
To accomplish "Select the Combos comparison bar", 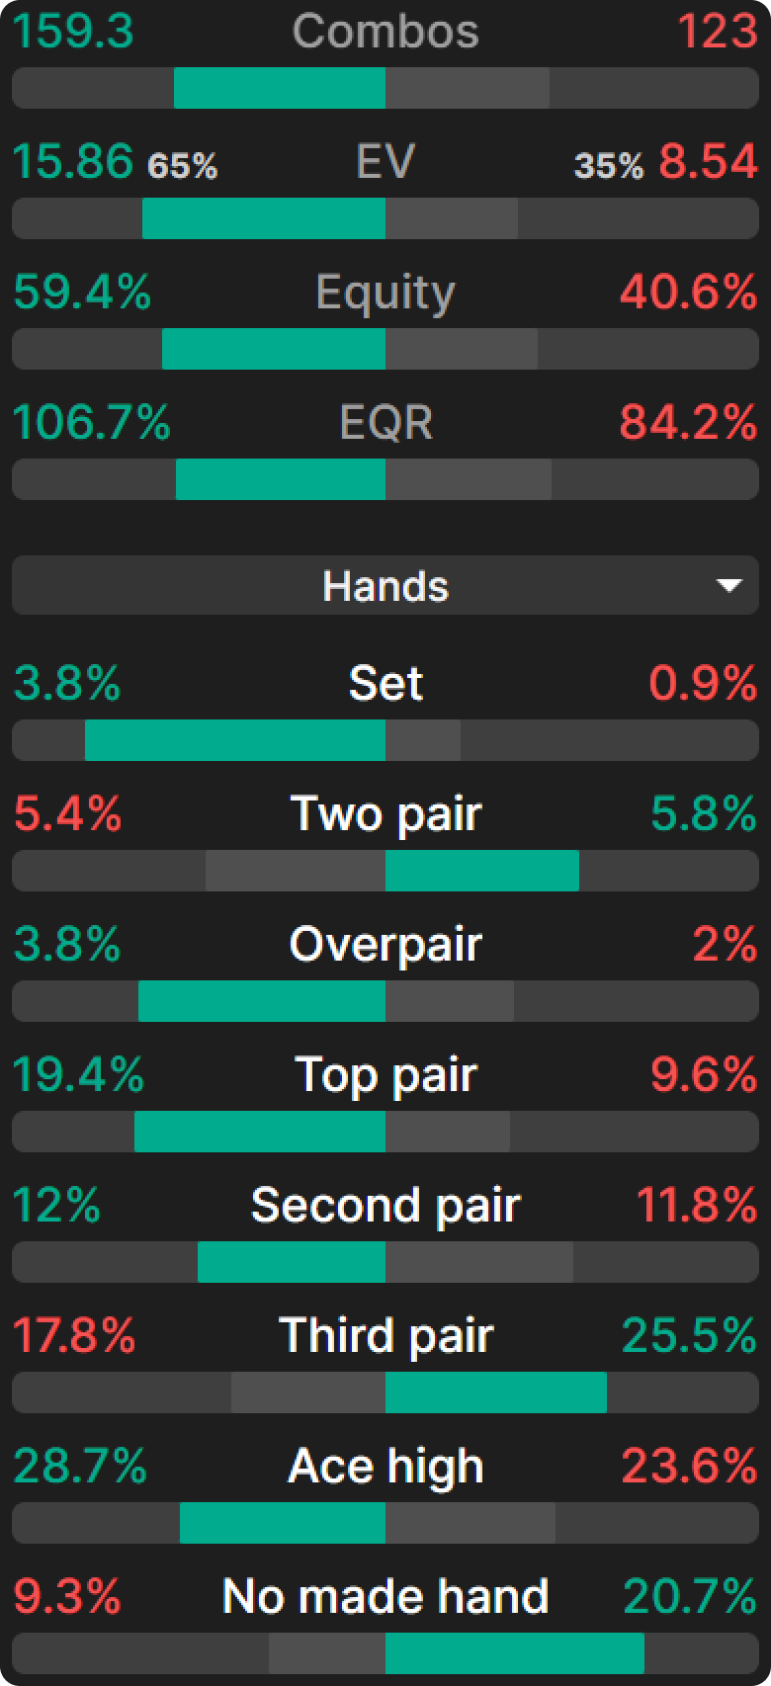I will 385,88.
